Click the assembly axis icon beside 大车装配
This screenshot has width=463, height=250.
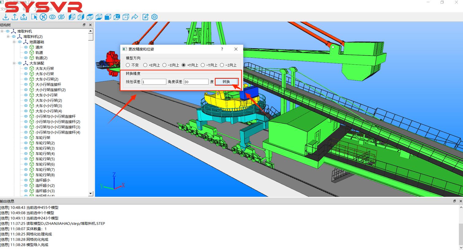[26, 63]
